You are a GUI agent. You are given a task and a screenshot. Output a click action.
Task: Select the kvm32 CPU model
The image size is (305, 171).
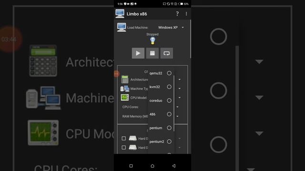pos(161,87)
